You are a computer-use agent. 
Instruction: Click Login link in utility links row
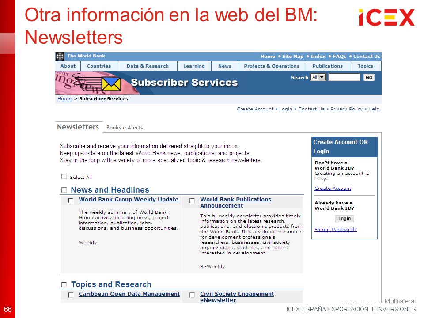pyautogui.click(x=286, y=109)
